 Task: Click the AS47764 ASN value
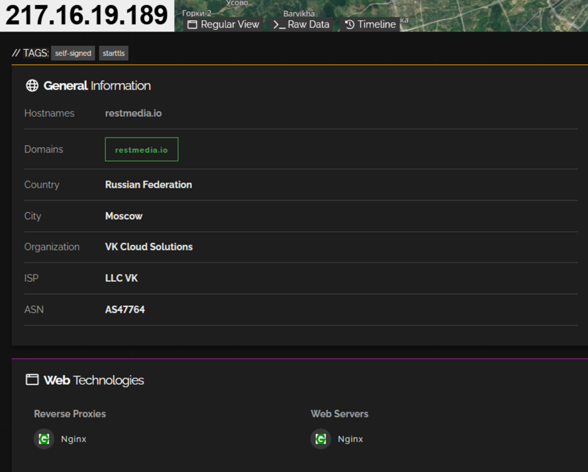coord(125,309)
